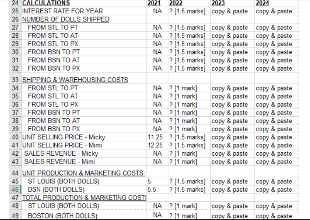Select row header 46
310x220 pixels.
15,190
